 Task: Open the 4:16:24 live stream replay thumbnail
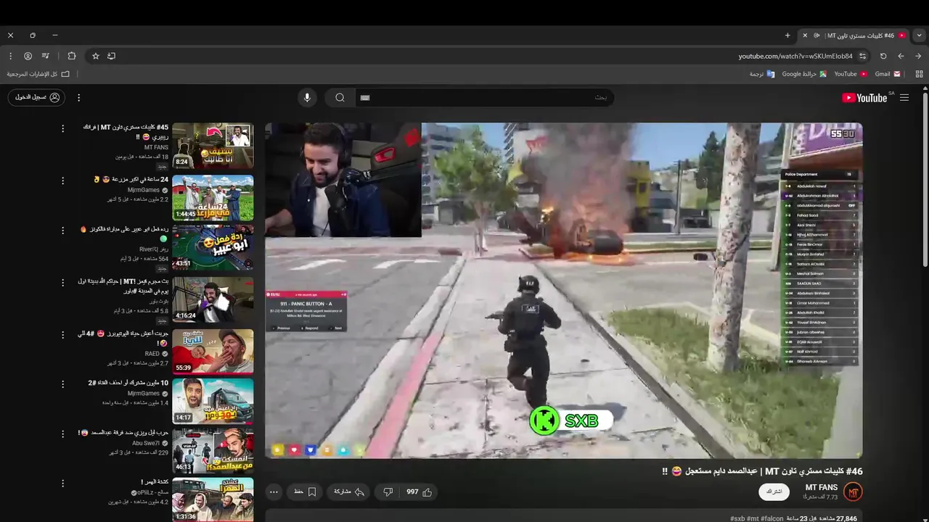(213, 299)
